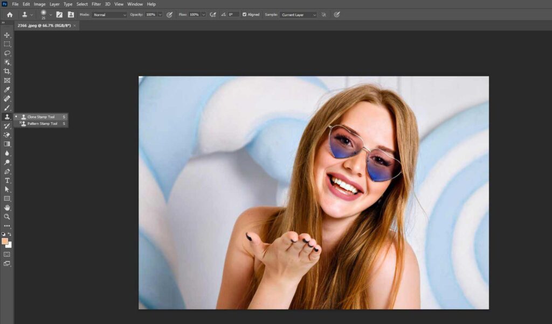This screenshot has width=552, height=324.
Task: Open the Type menu
Action: coord(68,4)
